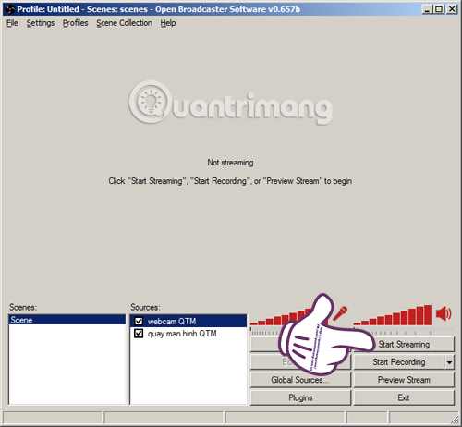Open the Plugins button
This screenshot has height=427, width=462.
tap(300, 397)
